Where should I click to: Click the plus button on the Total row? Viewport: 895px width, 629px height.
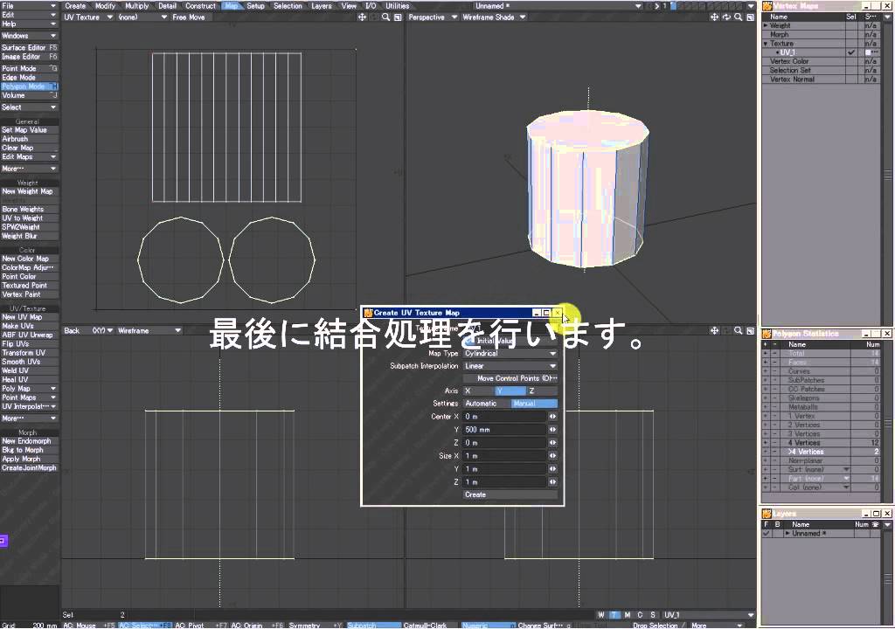pos(765,353)
